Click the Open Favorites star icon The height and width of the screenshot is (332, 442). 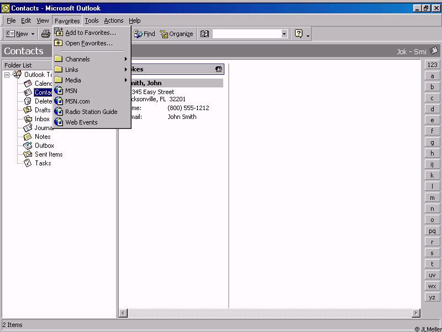click(59, 43)
